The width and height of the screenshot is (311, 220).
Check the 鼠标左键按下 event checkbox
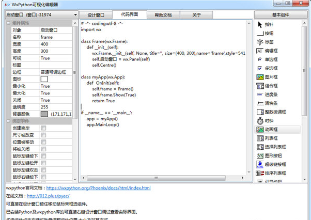pyautogui.click(x=43, y=156)
